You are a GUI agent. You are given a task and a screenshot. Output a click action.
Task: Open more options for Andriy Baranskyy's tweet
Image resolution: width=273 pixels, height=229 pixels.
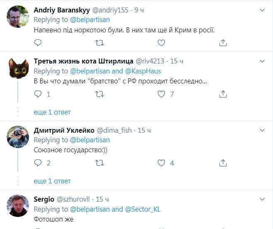coord(262,9)
